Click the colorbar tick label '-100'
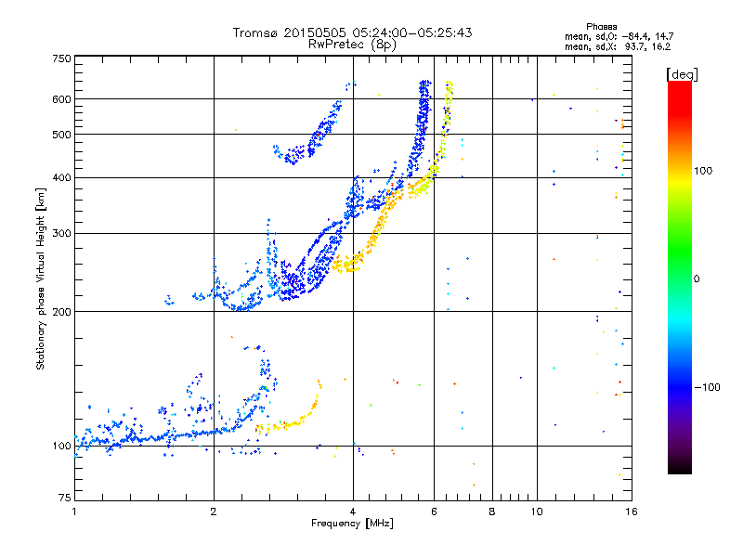 (707, 387)
